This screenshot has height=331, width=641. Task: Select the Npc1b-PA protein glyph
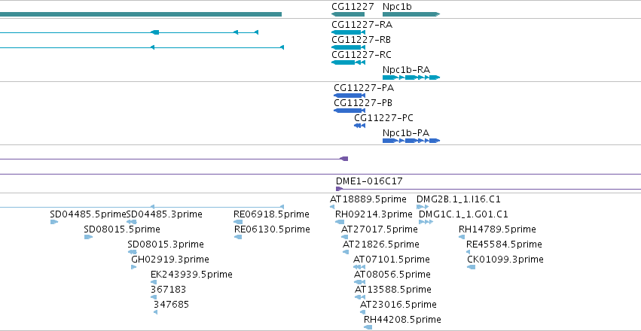point(411,141)
